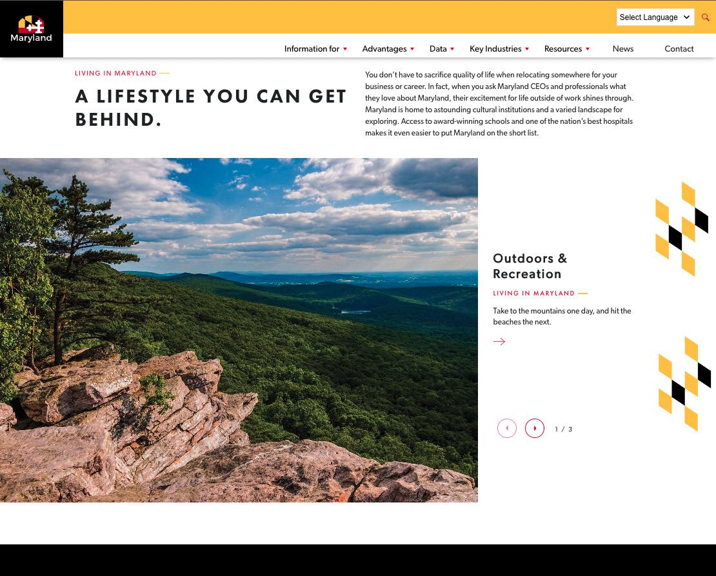Click the lower yellow-black diamond pattern graphic
Screen dimensions: 716x576
(684, 384)
